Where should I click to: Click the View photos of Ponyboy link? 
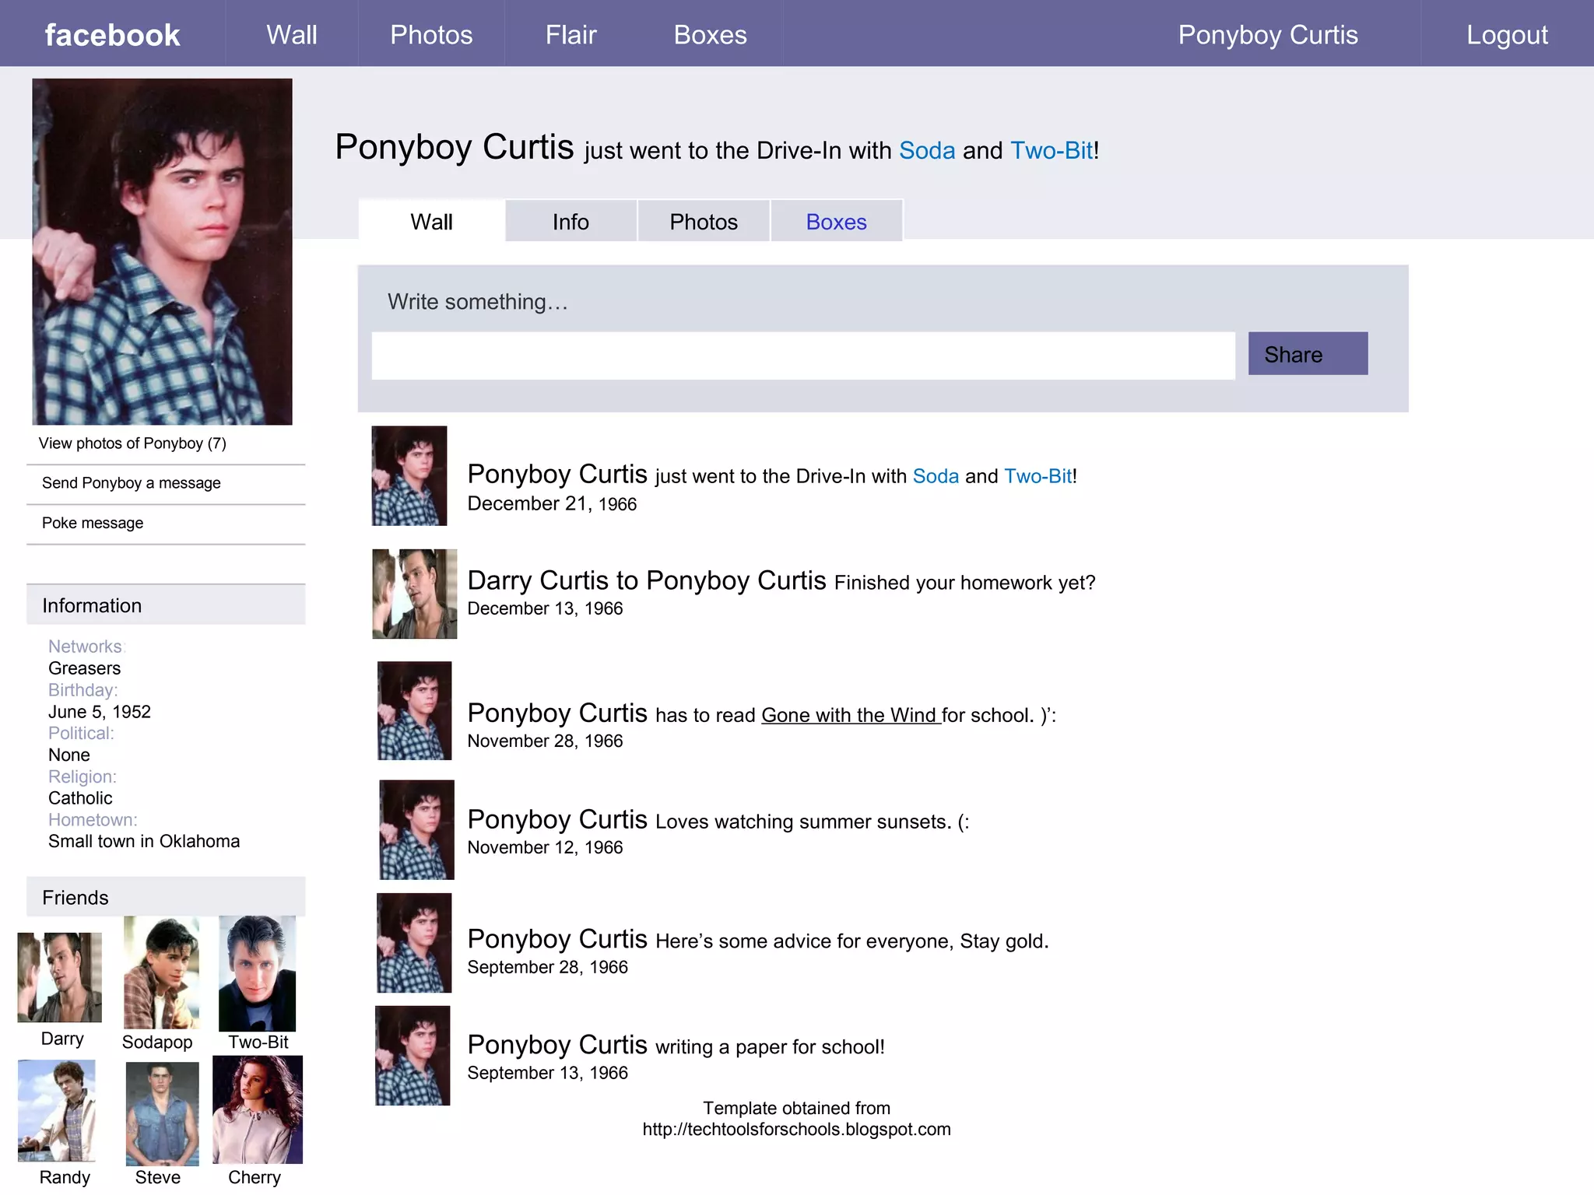click(x=132, y=443)
